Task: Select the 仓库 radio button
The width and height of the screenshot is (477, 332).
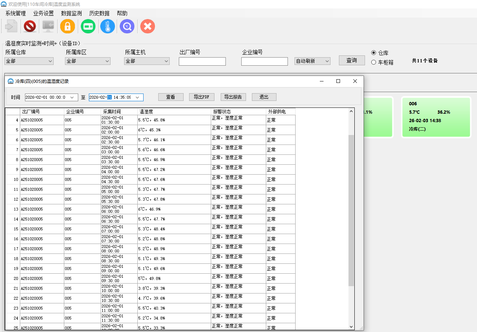Action: click(374, 53)
